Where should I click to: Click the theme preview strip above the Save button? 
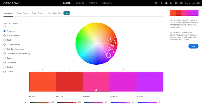pyautogui.click(x=184, y=13)
